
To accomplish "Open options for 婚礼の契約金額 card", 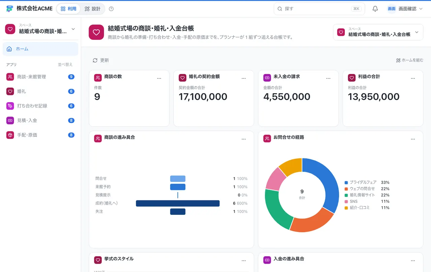I will (x=244, y=78).
